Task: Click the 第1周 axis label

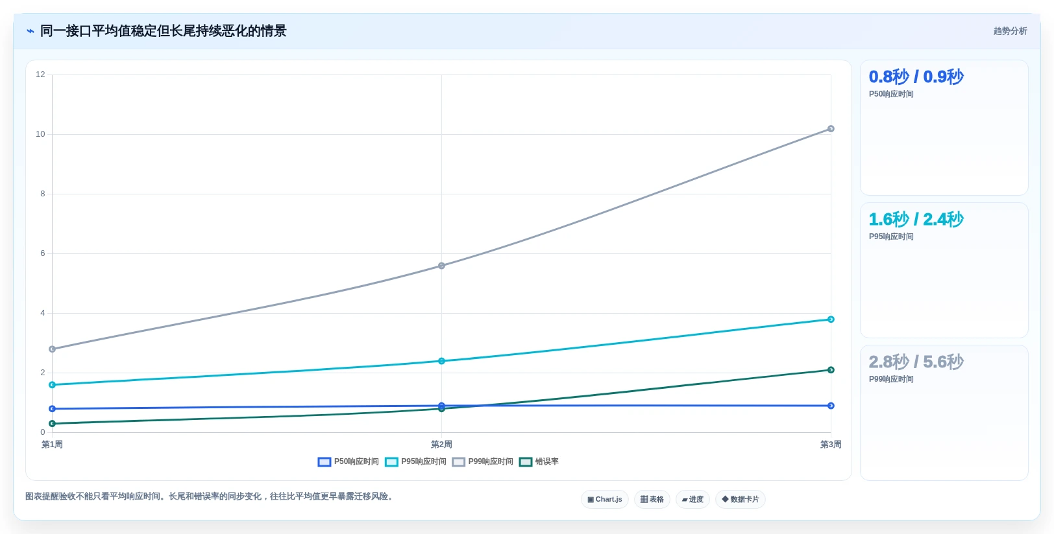Action: click(52, 445)
